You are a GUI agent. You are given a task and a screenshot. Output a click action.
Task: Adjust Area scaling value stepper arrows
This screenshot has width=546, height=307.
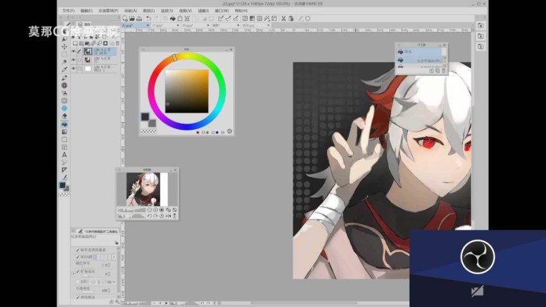tap(109, 274)
